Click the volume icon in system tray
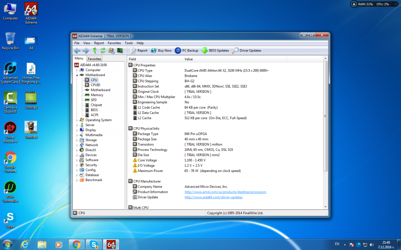The image size is (401, 250). pos(372,245)
